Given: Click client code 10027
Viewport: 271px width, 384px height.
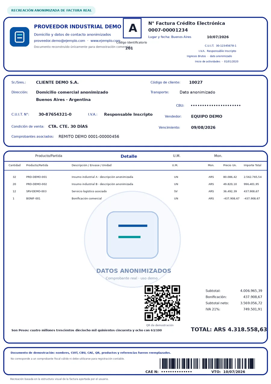Looking at the screenshot, I should [196, 82].
